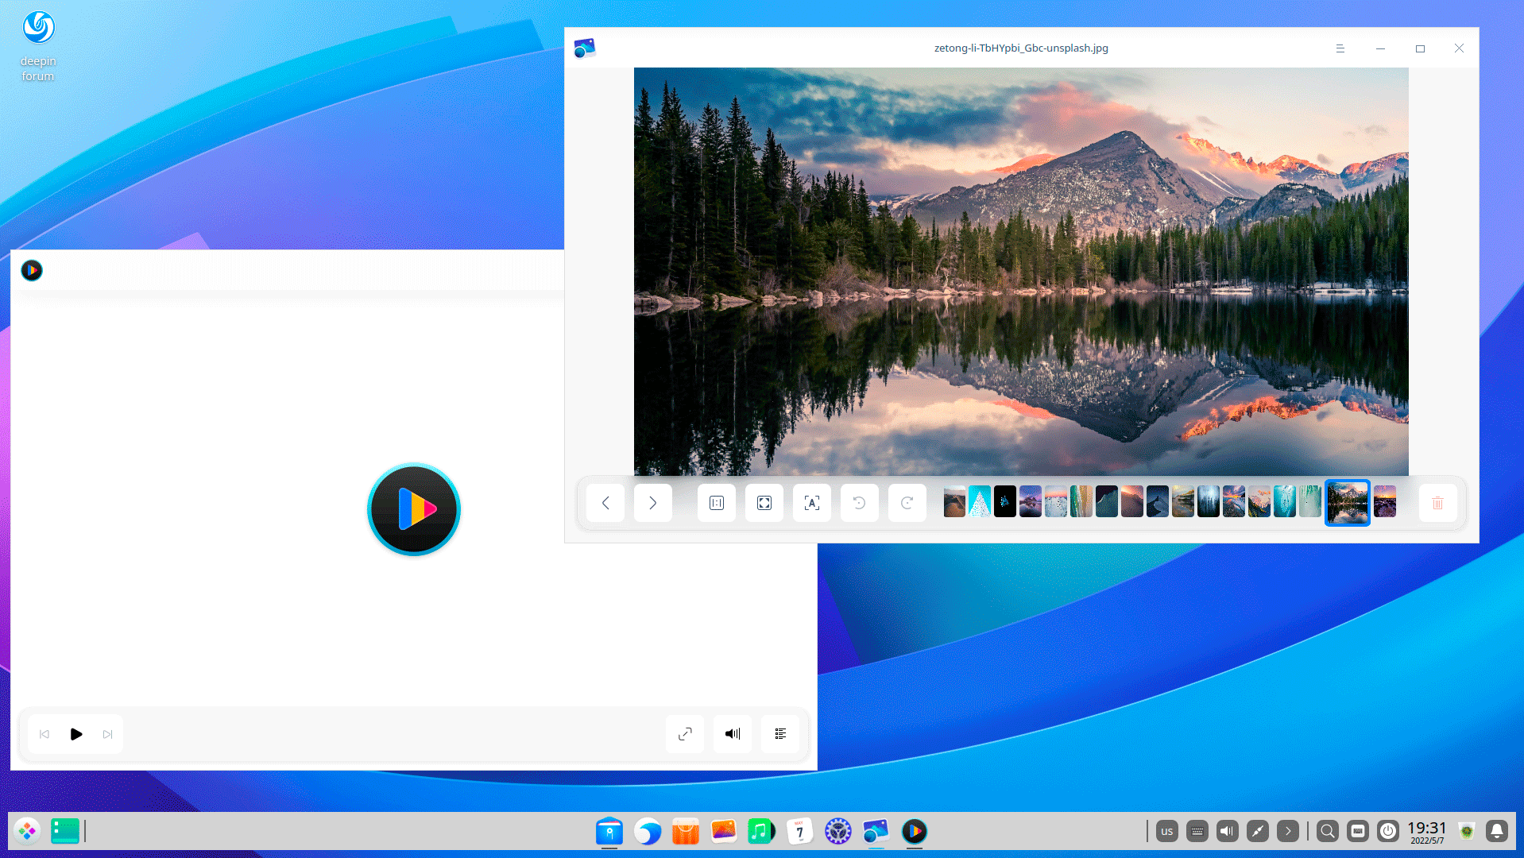The image size is (1524, 858).
Task: Open the launcher from the dock
Action: click(27, 832)
